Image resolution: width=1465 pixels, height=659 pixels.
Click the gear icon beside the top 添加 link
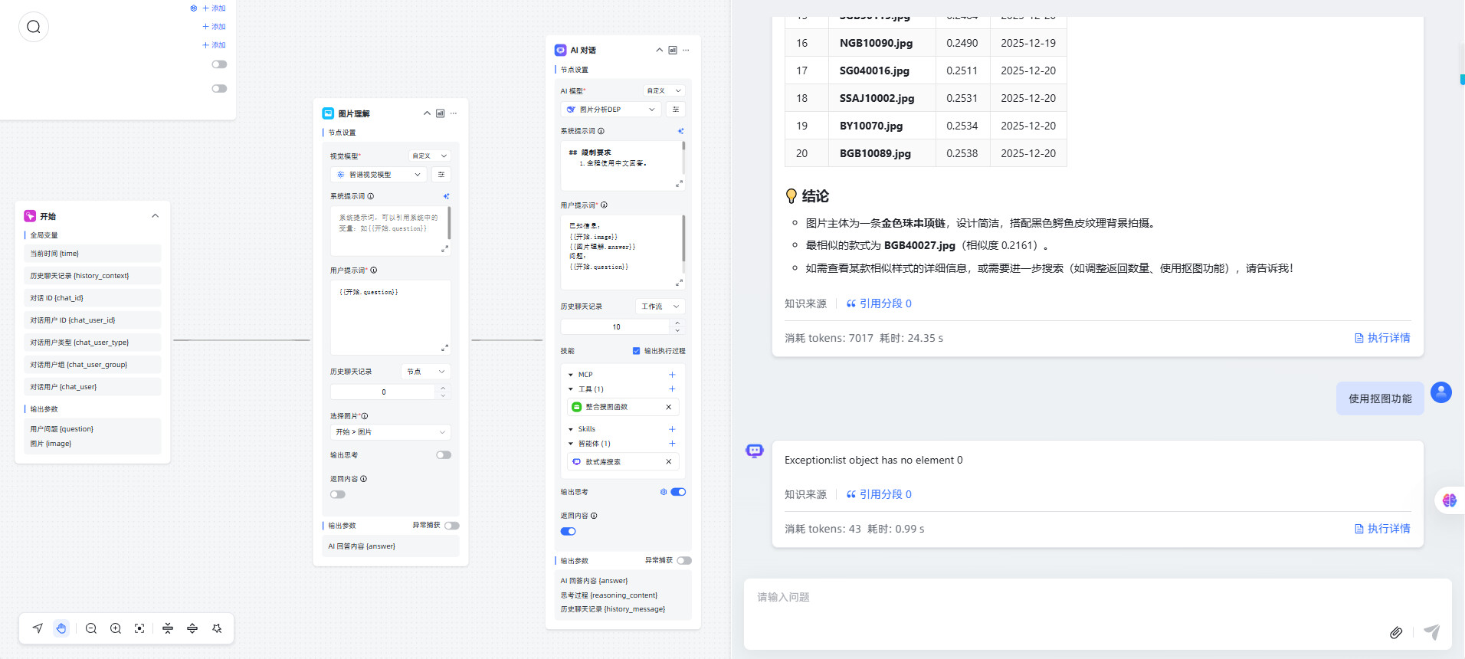(x=194, y=8)
